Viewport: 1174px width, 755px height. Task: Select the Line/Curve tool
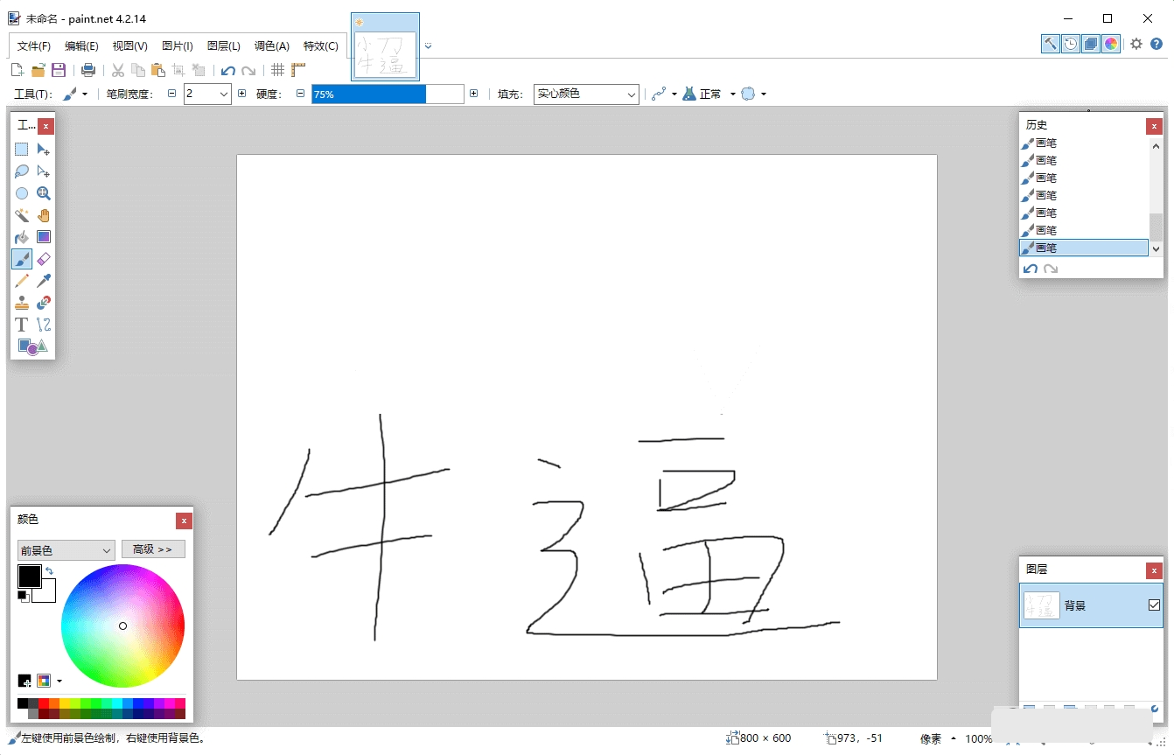(44, 325)
